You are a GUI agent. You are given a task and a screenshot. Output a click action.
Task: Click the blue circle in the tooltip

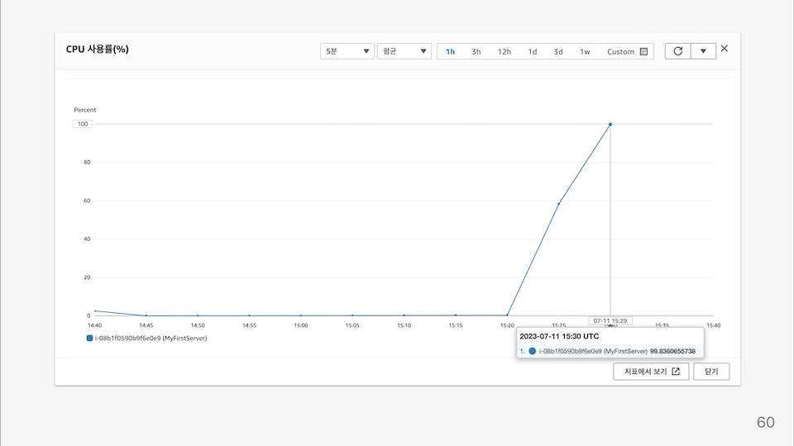point(532,351)
